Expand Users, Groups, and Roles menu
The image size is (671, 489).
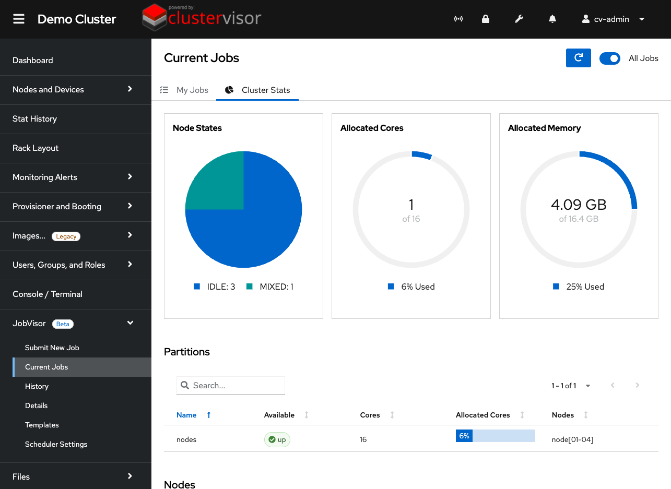(76, 265)
